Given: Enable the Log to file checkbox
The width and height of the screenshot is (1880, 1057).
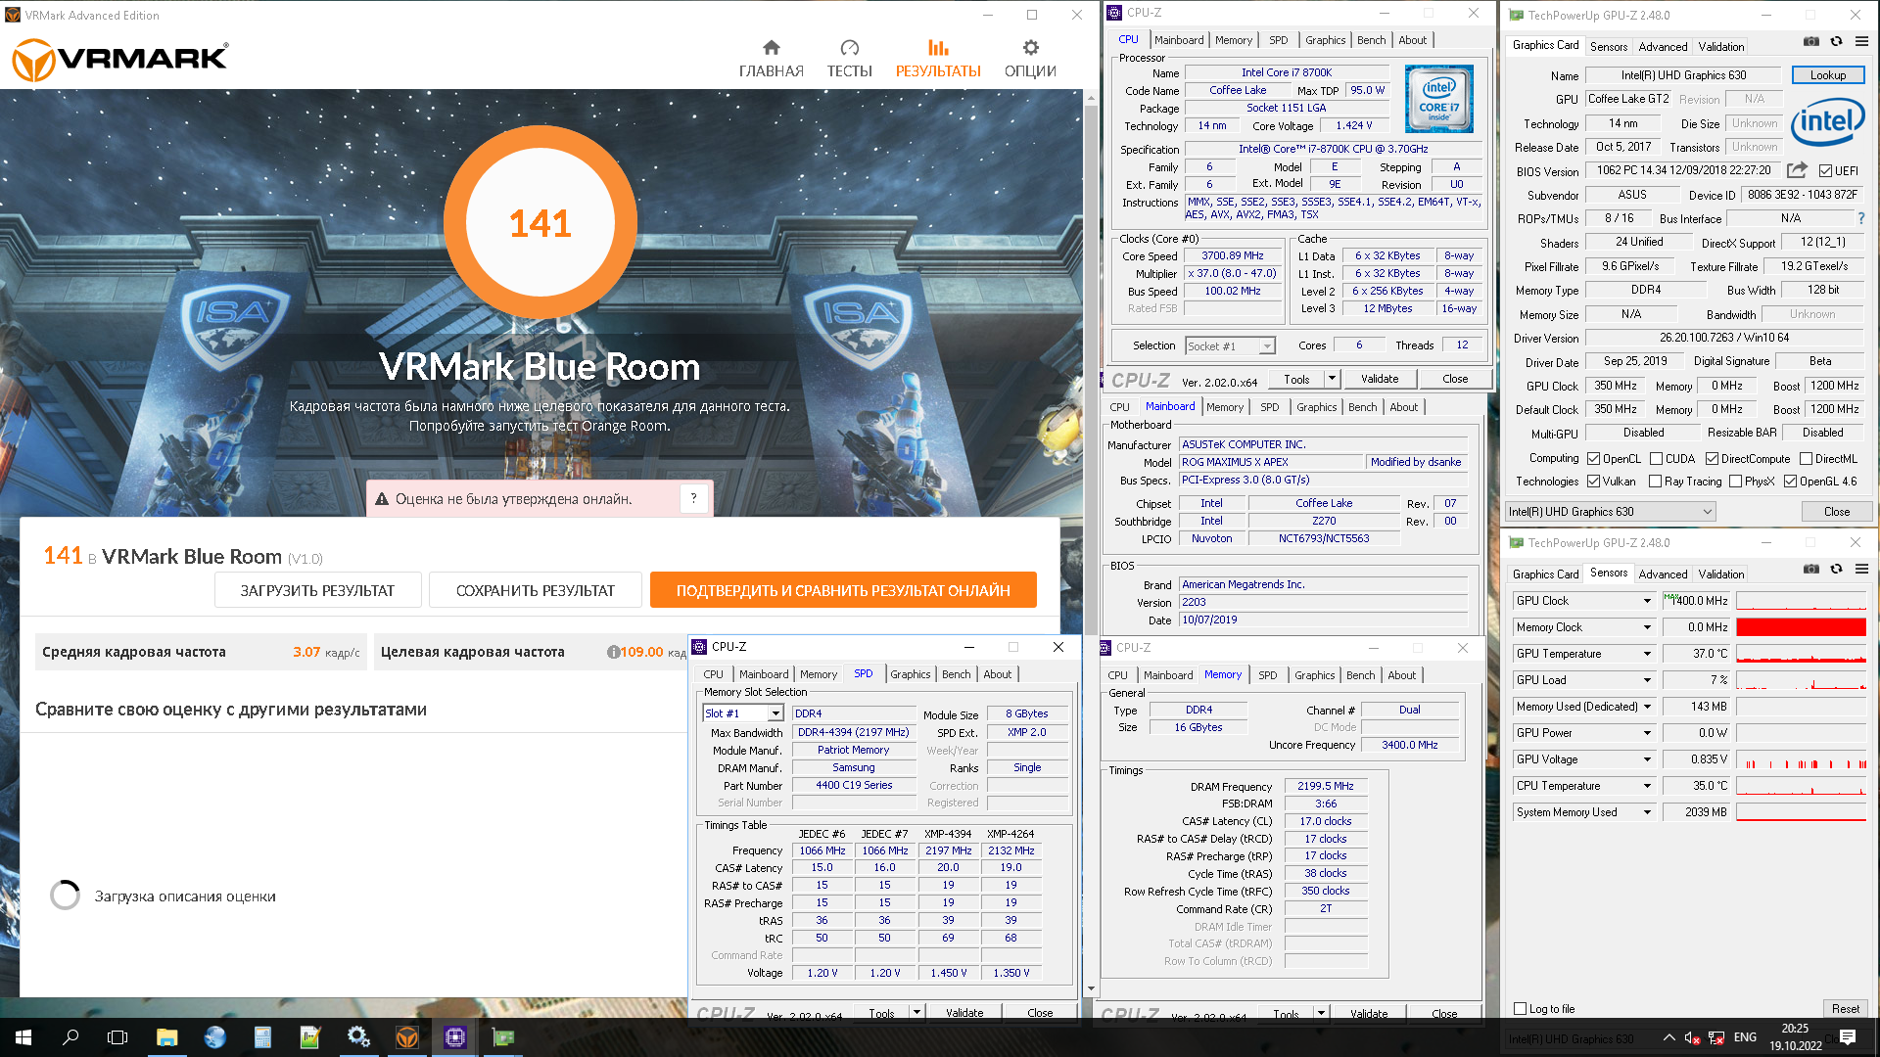Looking at the screenshot, I should click(1521, 1009).
